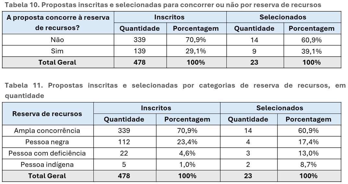Select the 39,1% Selecionados percentage cell
348x184 pixels.
tap(311, 51)
